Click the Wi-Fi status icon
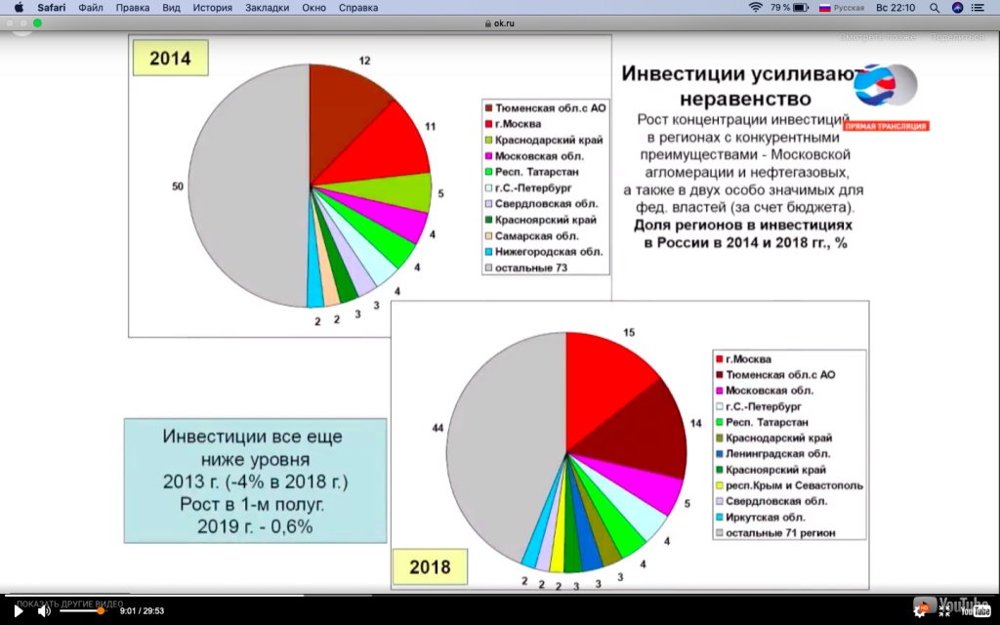Screen dimensions: 1000x625 point(755,7)
